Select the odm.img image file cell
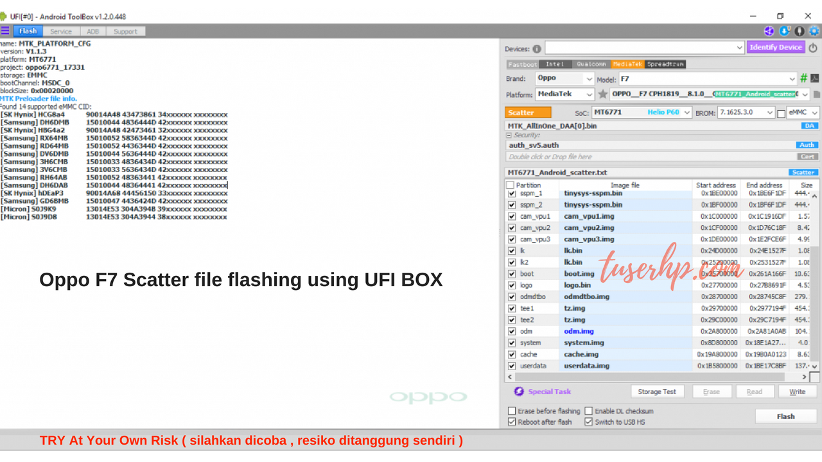Screen dimensions: 822x462 [625, 331]
